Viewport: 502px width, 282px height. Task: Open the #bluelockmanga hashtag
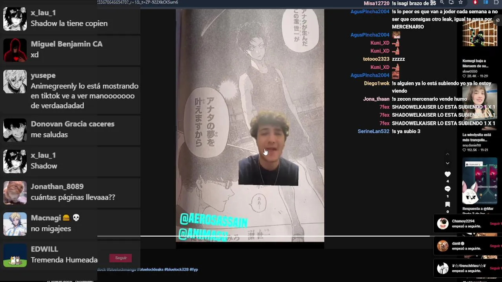121,269
